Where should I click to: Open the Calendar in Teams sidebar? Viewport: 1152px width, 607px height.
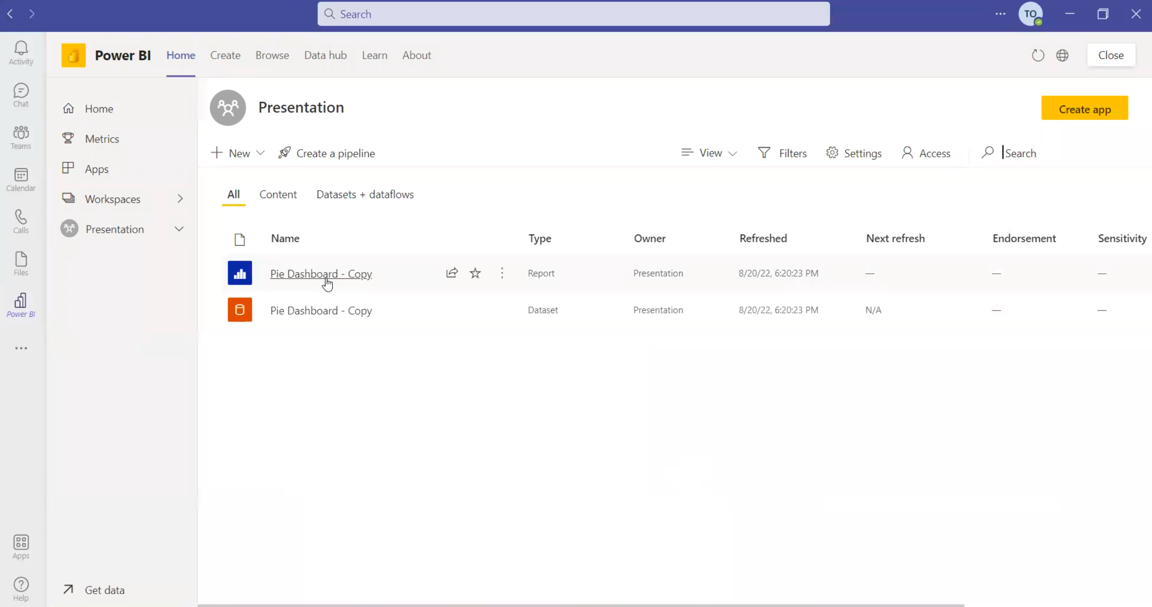tap(21, 180)
